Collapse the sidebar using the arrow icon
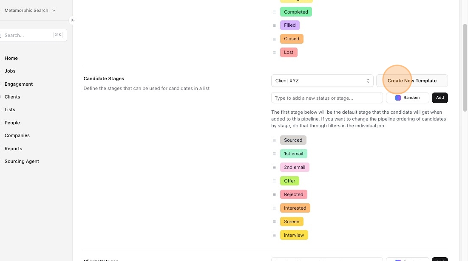The height and width of the screenshot is (261, 468). point(73,20)
